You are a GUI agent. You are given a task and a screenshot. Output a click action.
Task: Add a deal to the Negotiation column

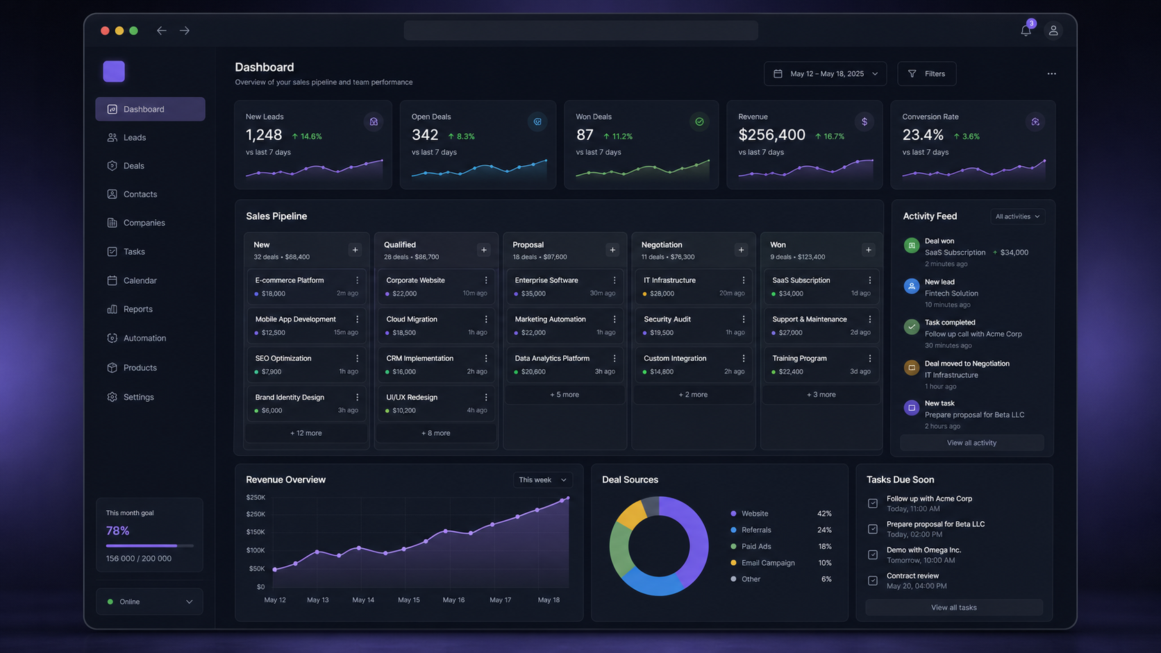pos(741,250)
